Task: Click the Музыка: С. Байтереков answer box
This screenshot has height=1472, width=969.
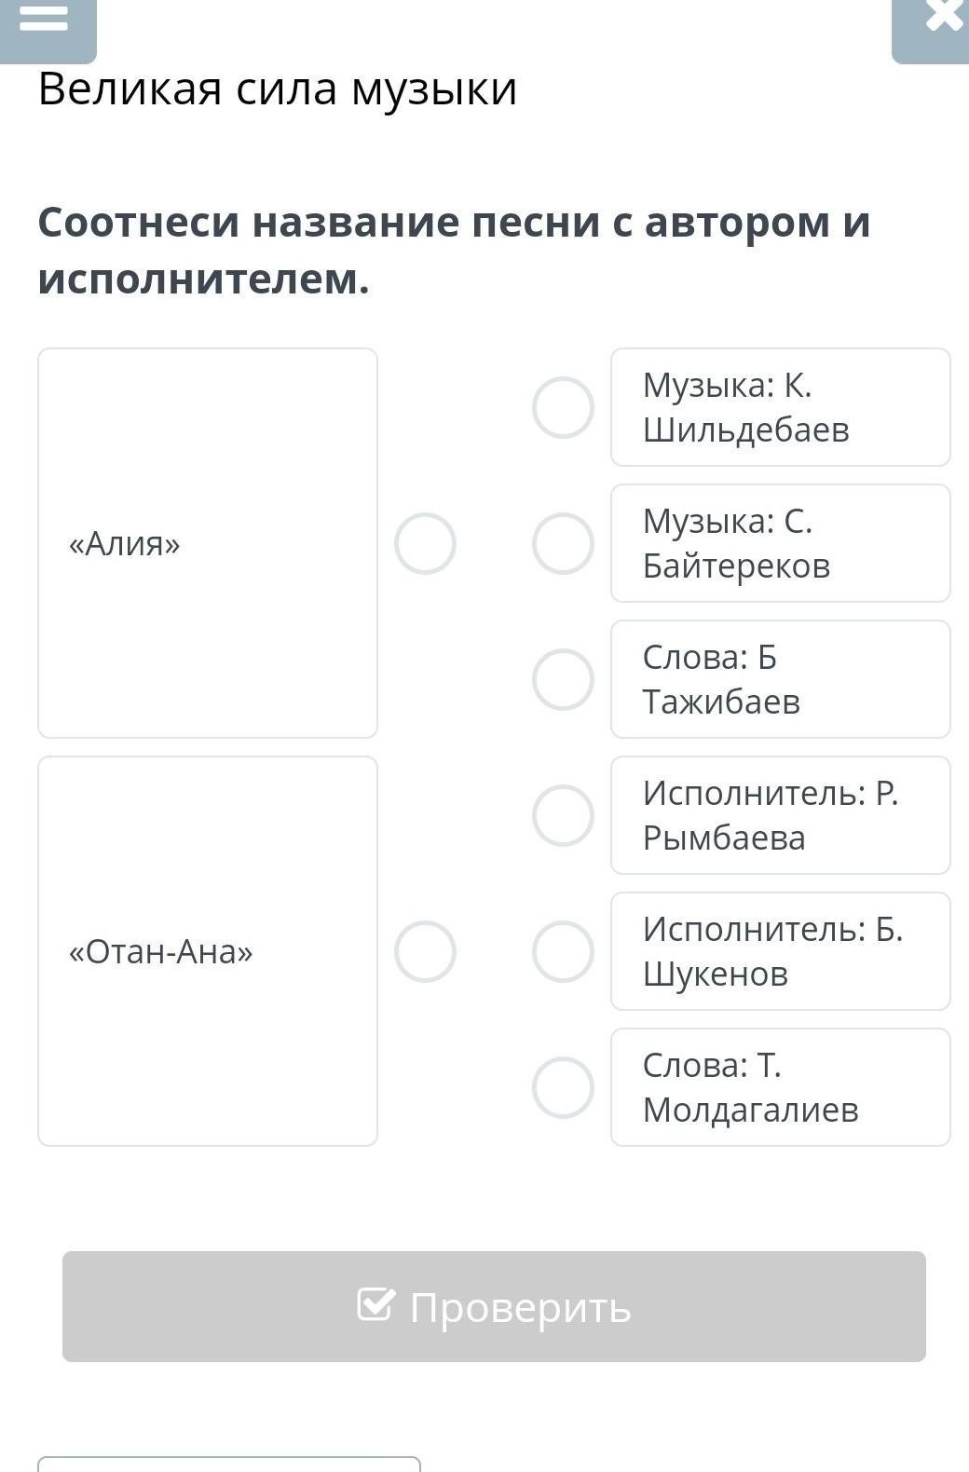Action: pyautogui.click(x=780, y=543)
